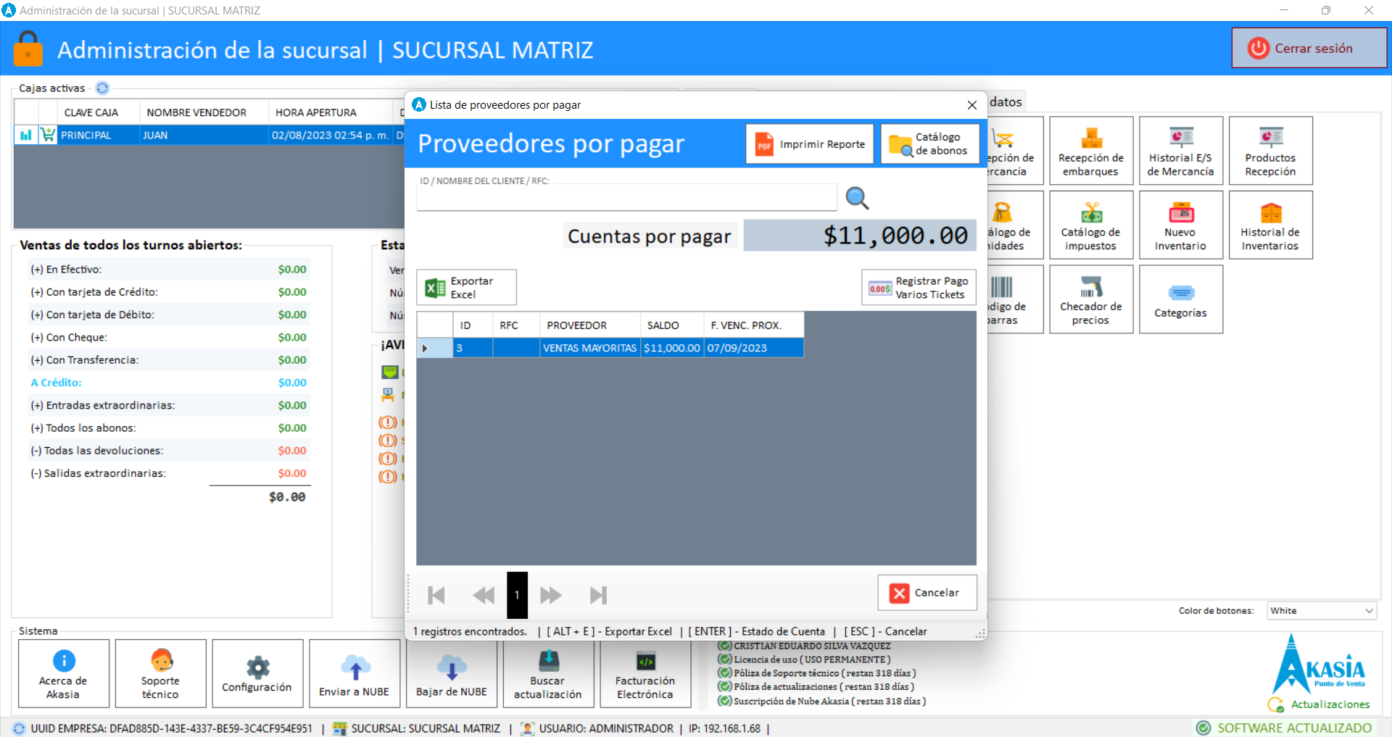
Task: Export supplier list via Exportar Excel
Action: pos(466,288)
